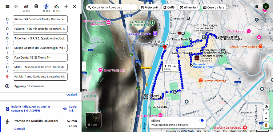Filter by Caffè along route
The image size is (273, 132).
(169, 8)
